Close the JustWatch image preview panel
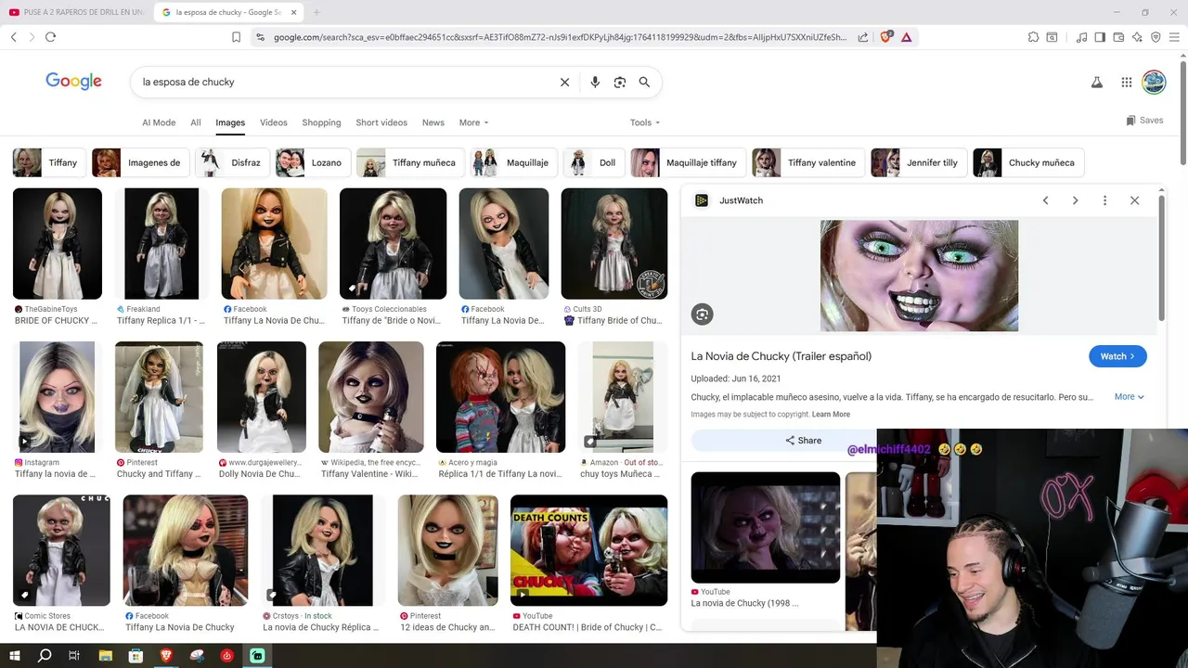 click(1134, 200)
